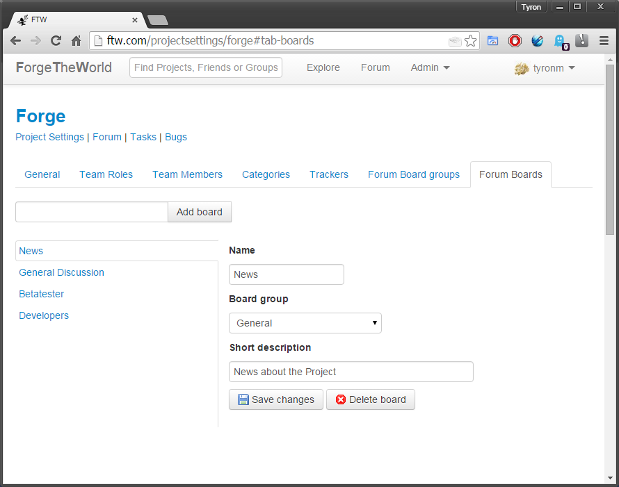This screenshot has height=487, width=619.
Task: Open the Trackers tab
Action: [329, 174]
